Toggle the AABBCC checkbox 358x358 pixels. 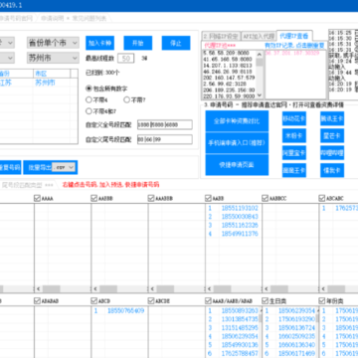266,198
